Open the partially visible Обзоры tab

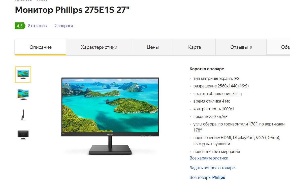pos(278,47)
